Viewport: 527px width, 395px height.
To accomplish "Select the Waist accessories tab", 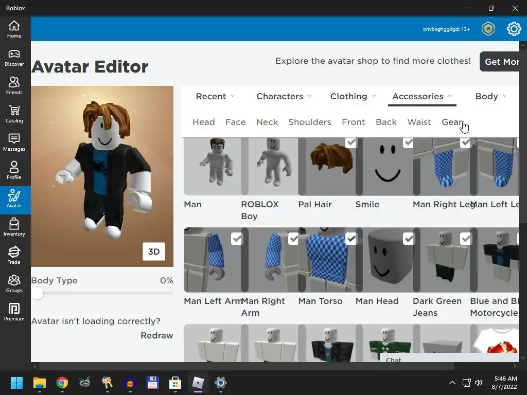I will pos(419,122).
